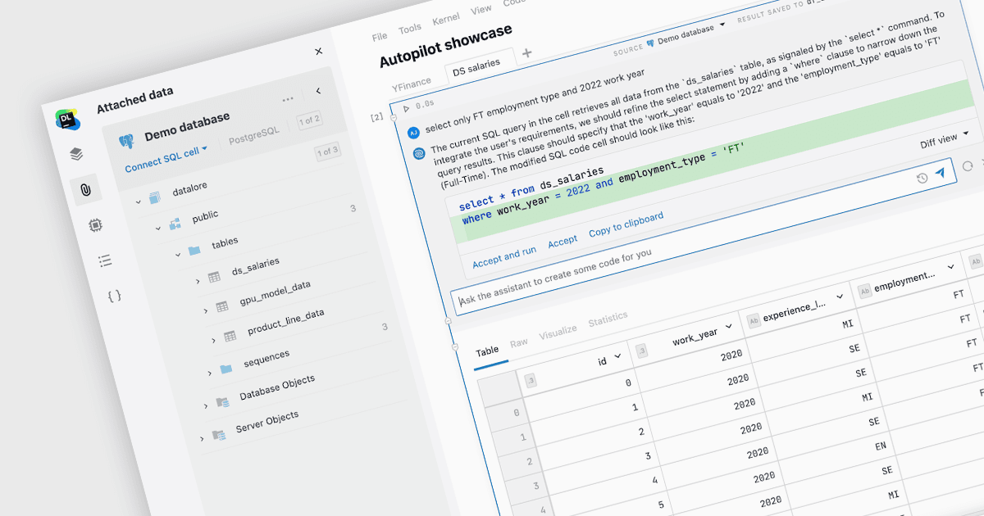The image size is (984, 516).
Task: Click the public schema icon
Action: 175,223
